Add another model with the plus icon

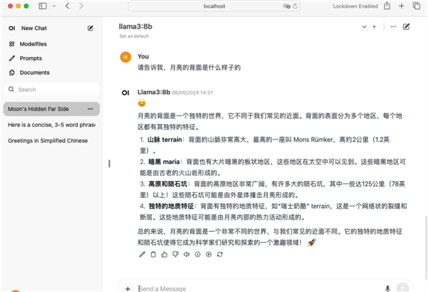click(x=374, y=26)
